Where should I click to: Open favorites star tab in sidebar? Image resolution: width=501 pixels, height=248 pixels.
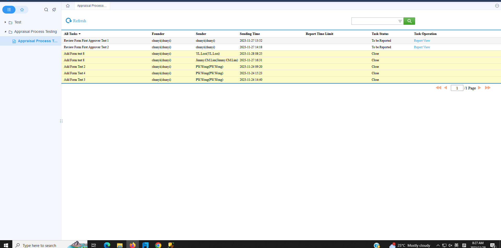click(x=22, y=10)
